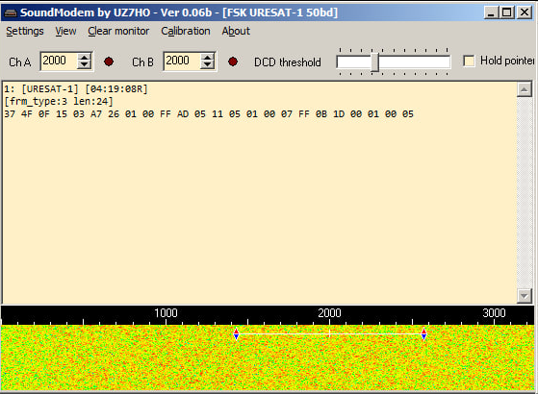Click the left waterfall frequency marker
The width and height of the screenshot is (538, 394).
click(236, 333)
